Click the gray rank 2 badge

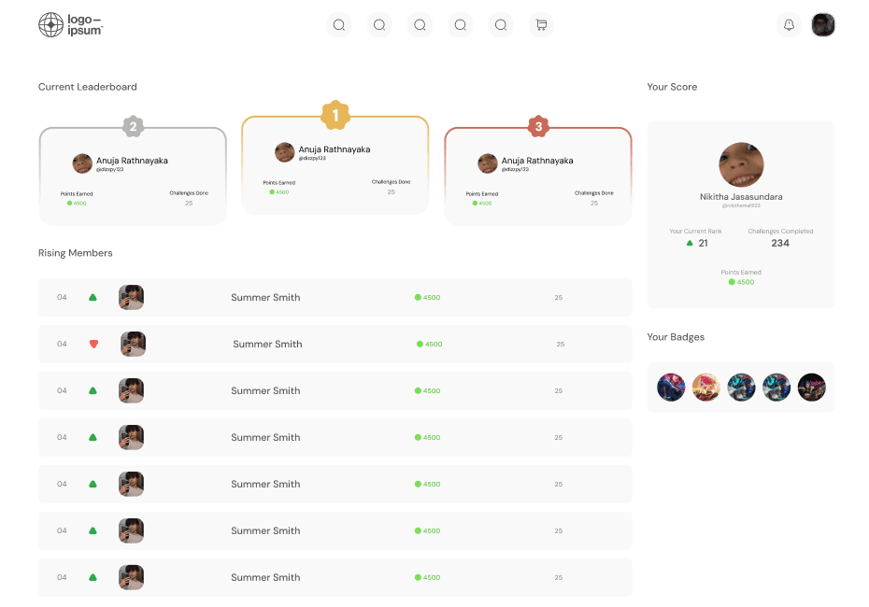tap(133, 127)
